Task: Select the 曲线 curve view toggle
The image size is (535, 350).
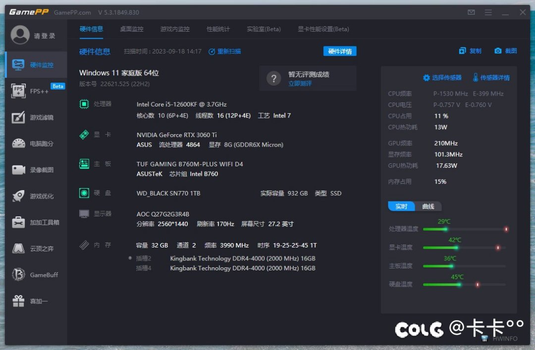Action: 428,206
